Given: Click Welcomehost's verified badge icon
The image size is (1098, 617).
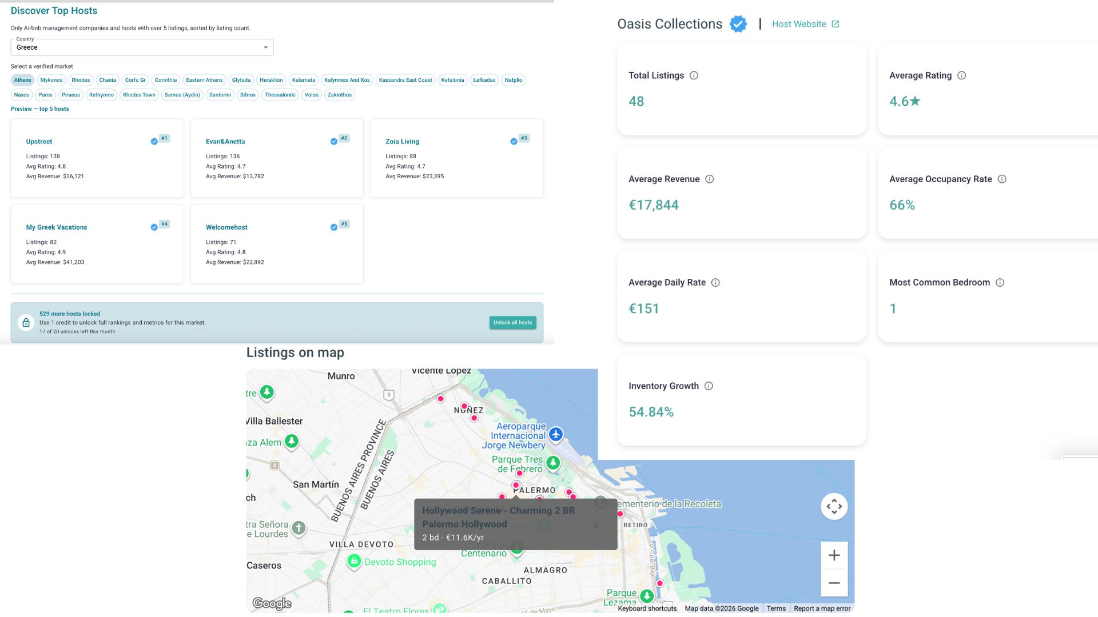Looking at the screenshot, I should [x=333, y=227].
